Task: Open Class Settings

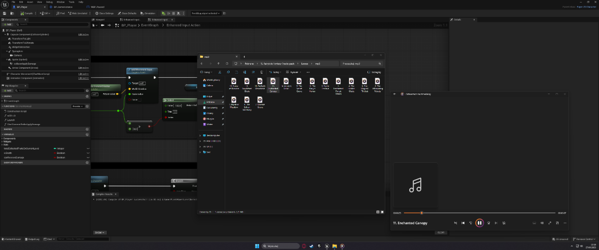Action: click(104, 13)
